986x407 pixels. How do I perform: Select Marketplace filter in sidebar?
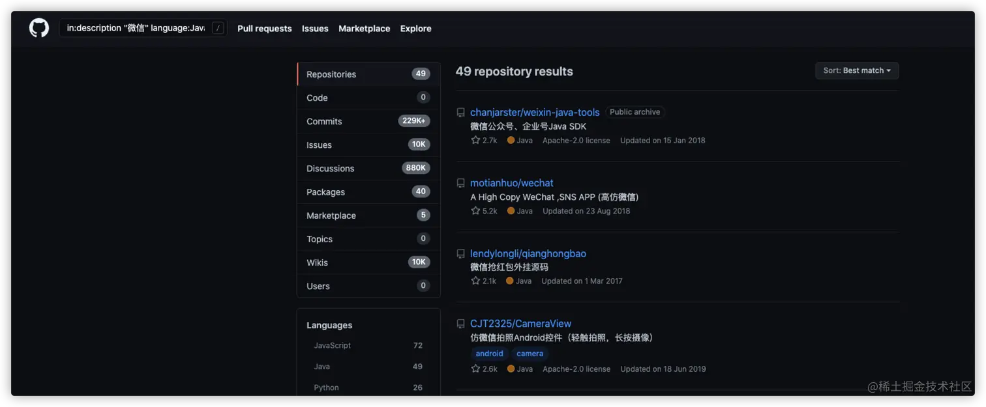368,216
